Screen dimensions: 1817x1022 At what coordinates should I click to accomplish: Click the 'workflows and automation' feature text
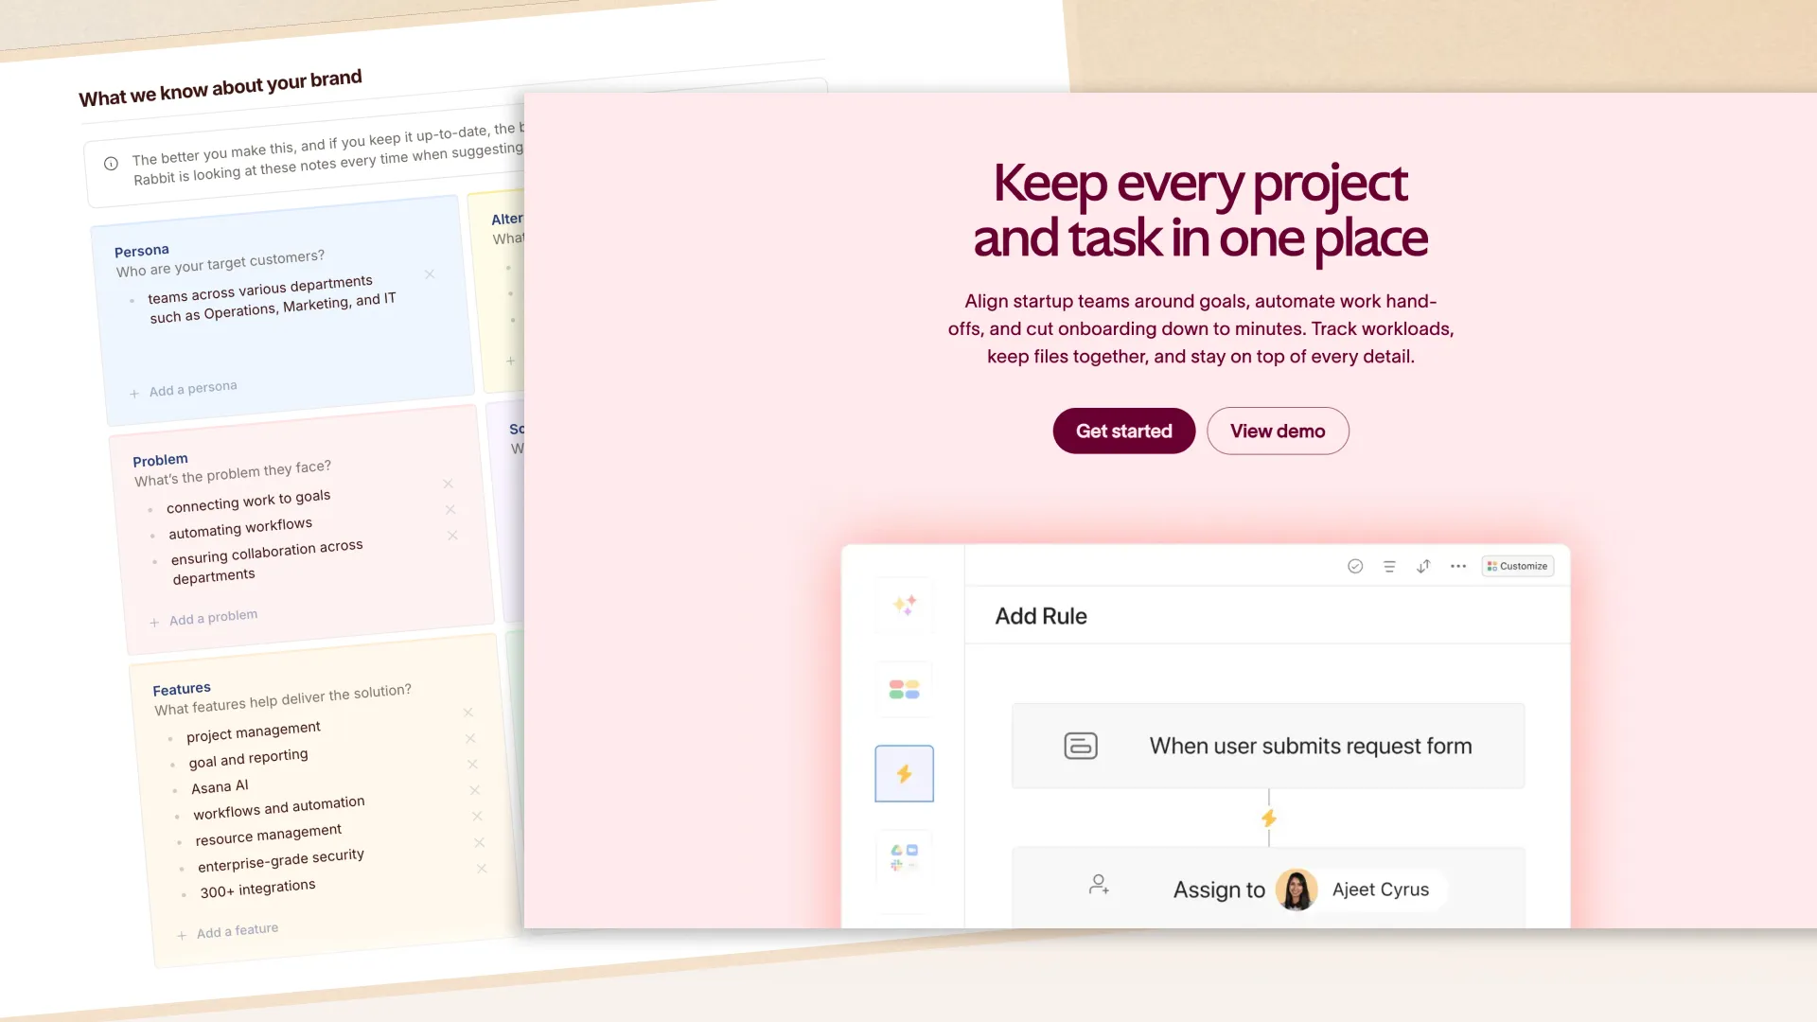(279, 808)
